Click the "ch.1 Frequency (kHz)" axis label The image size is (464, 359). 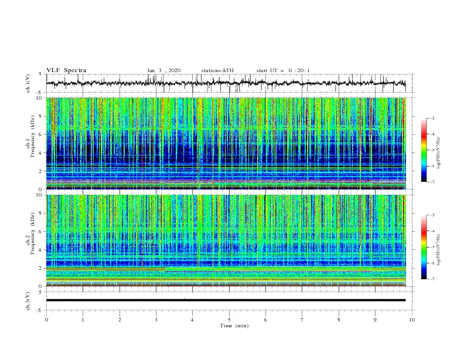(x=31, y=136)
